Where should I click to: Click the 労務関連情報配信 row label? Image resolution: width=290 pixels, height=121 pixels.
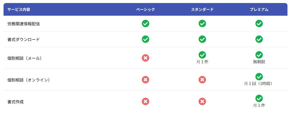pyautogui.click(x=24, y=24)
